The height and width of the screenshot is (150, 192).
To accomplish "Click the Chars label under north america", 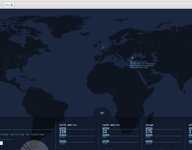I will point(63,141).
